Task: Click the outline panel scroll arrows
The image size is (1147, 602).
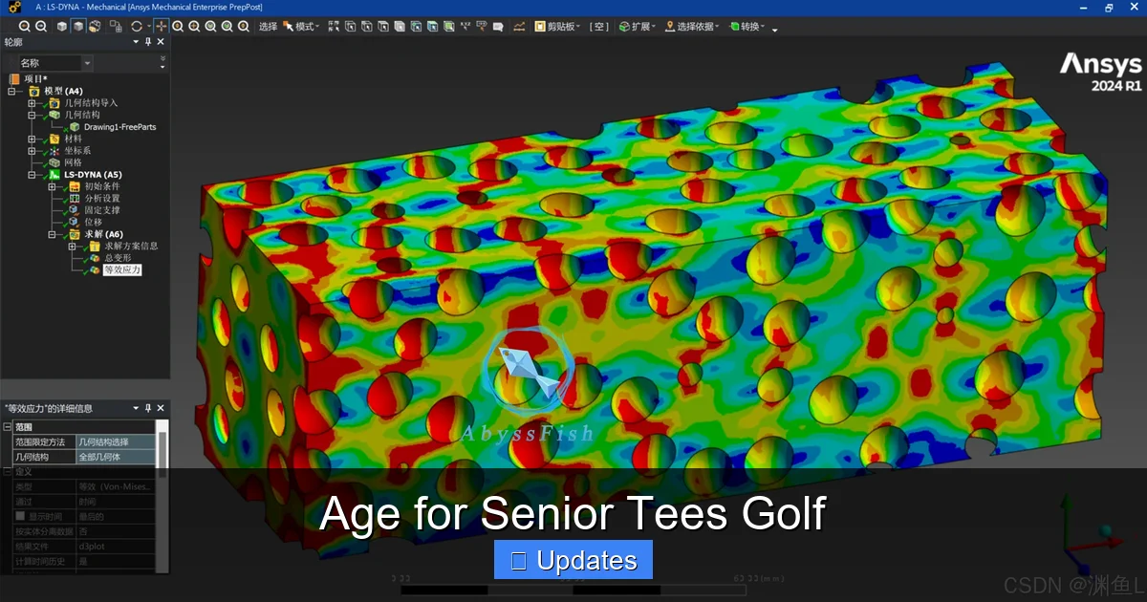Action: pyautogui.click(x=162, y=63)
